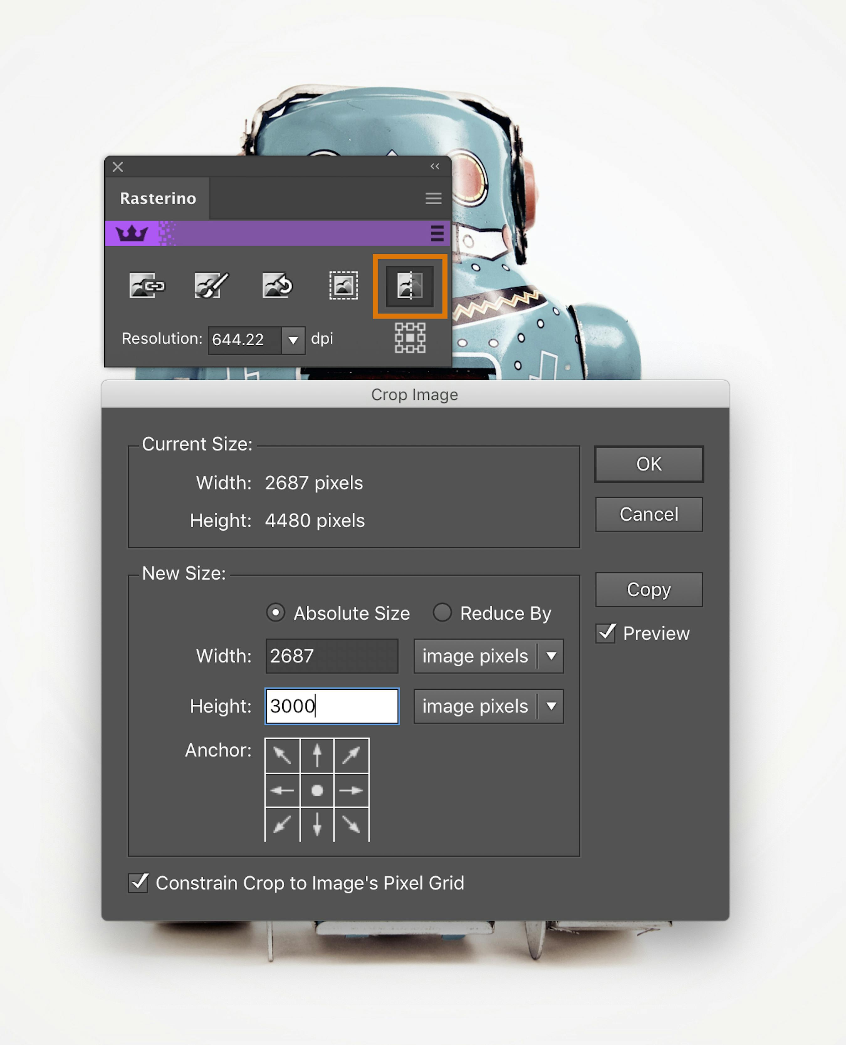Click the anchor grid icon below Crop tool
Viewport: 846px width, 1045px height.
point(410,337)
